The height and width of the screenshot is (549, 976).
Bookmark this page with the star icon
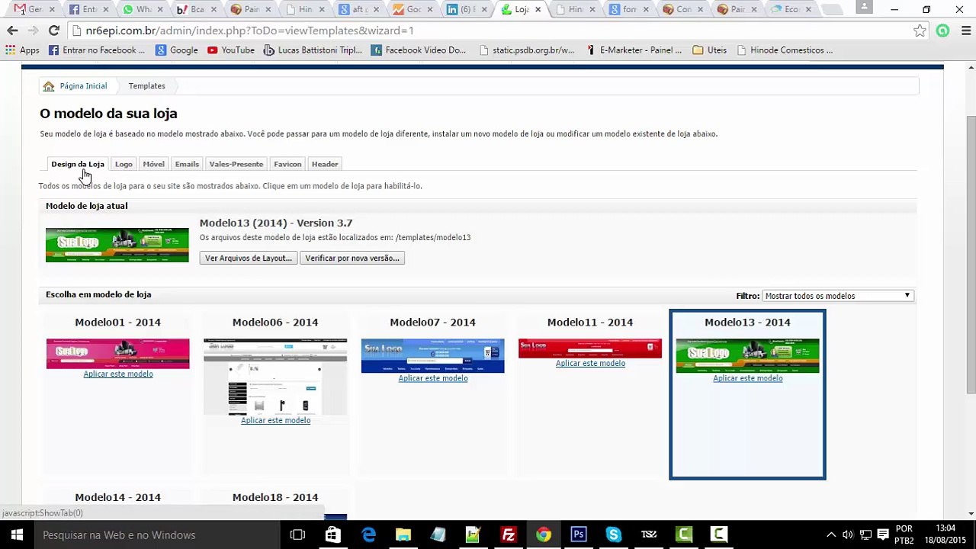920,30
